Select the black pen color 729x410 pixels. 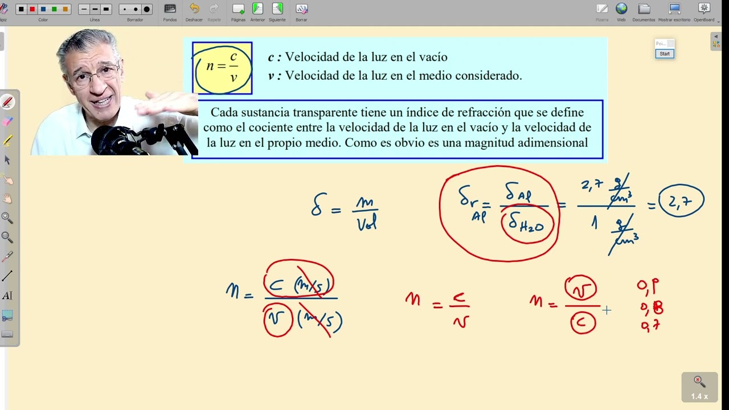(21, 9)
